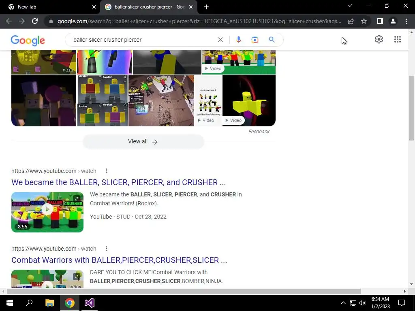Reload the current Google page
The image size is (415, 311).
pyautogui.click(x=35, y=21)
